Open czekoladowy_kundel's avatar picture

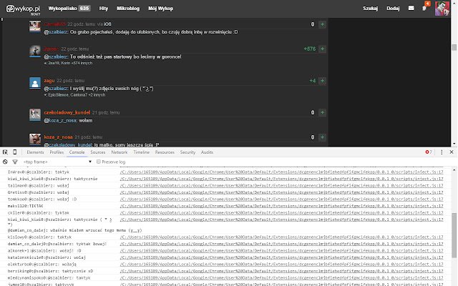coord(35,114)
